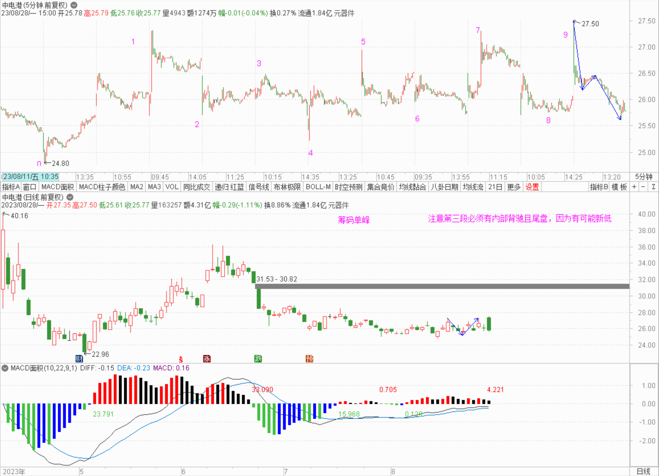The height and width of the screenshot is (476, 659).
Task: Select the 指标A tab
Action: [11, 187]
